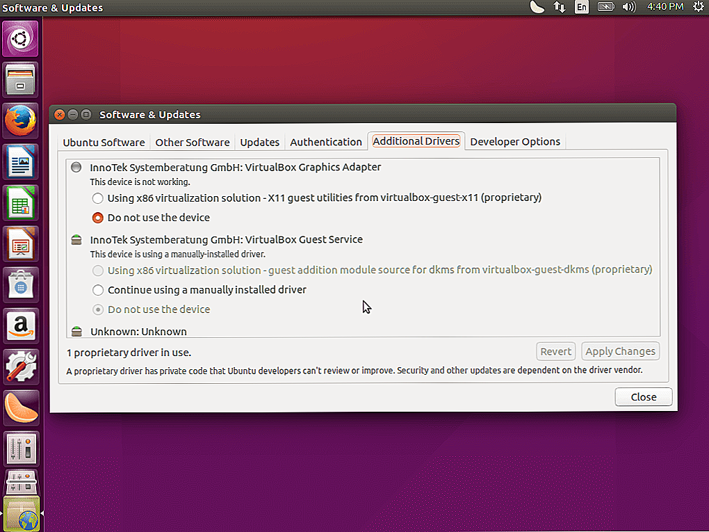Image resolution: width=709 pixels, height=532 pixels.
Task: Launch the orange slice Clementine icon
Action: pos(20,408)
